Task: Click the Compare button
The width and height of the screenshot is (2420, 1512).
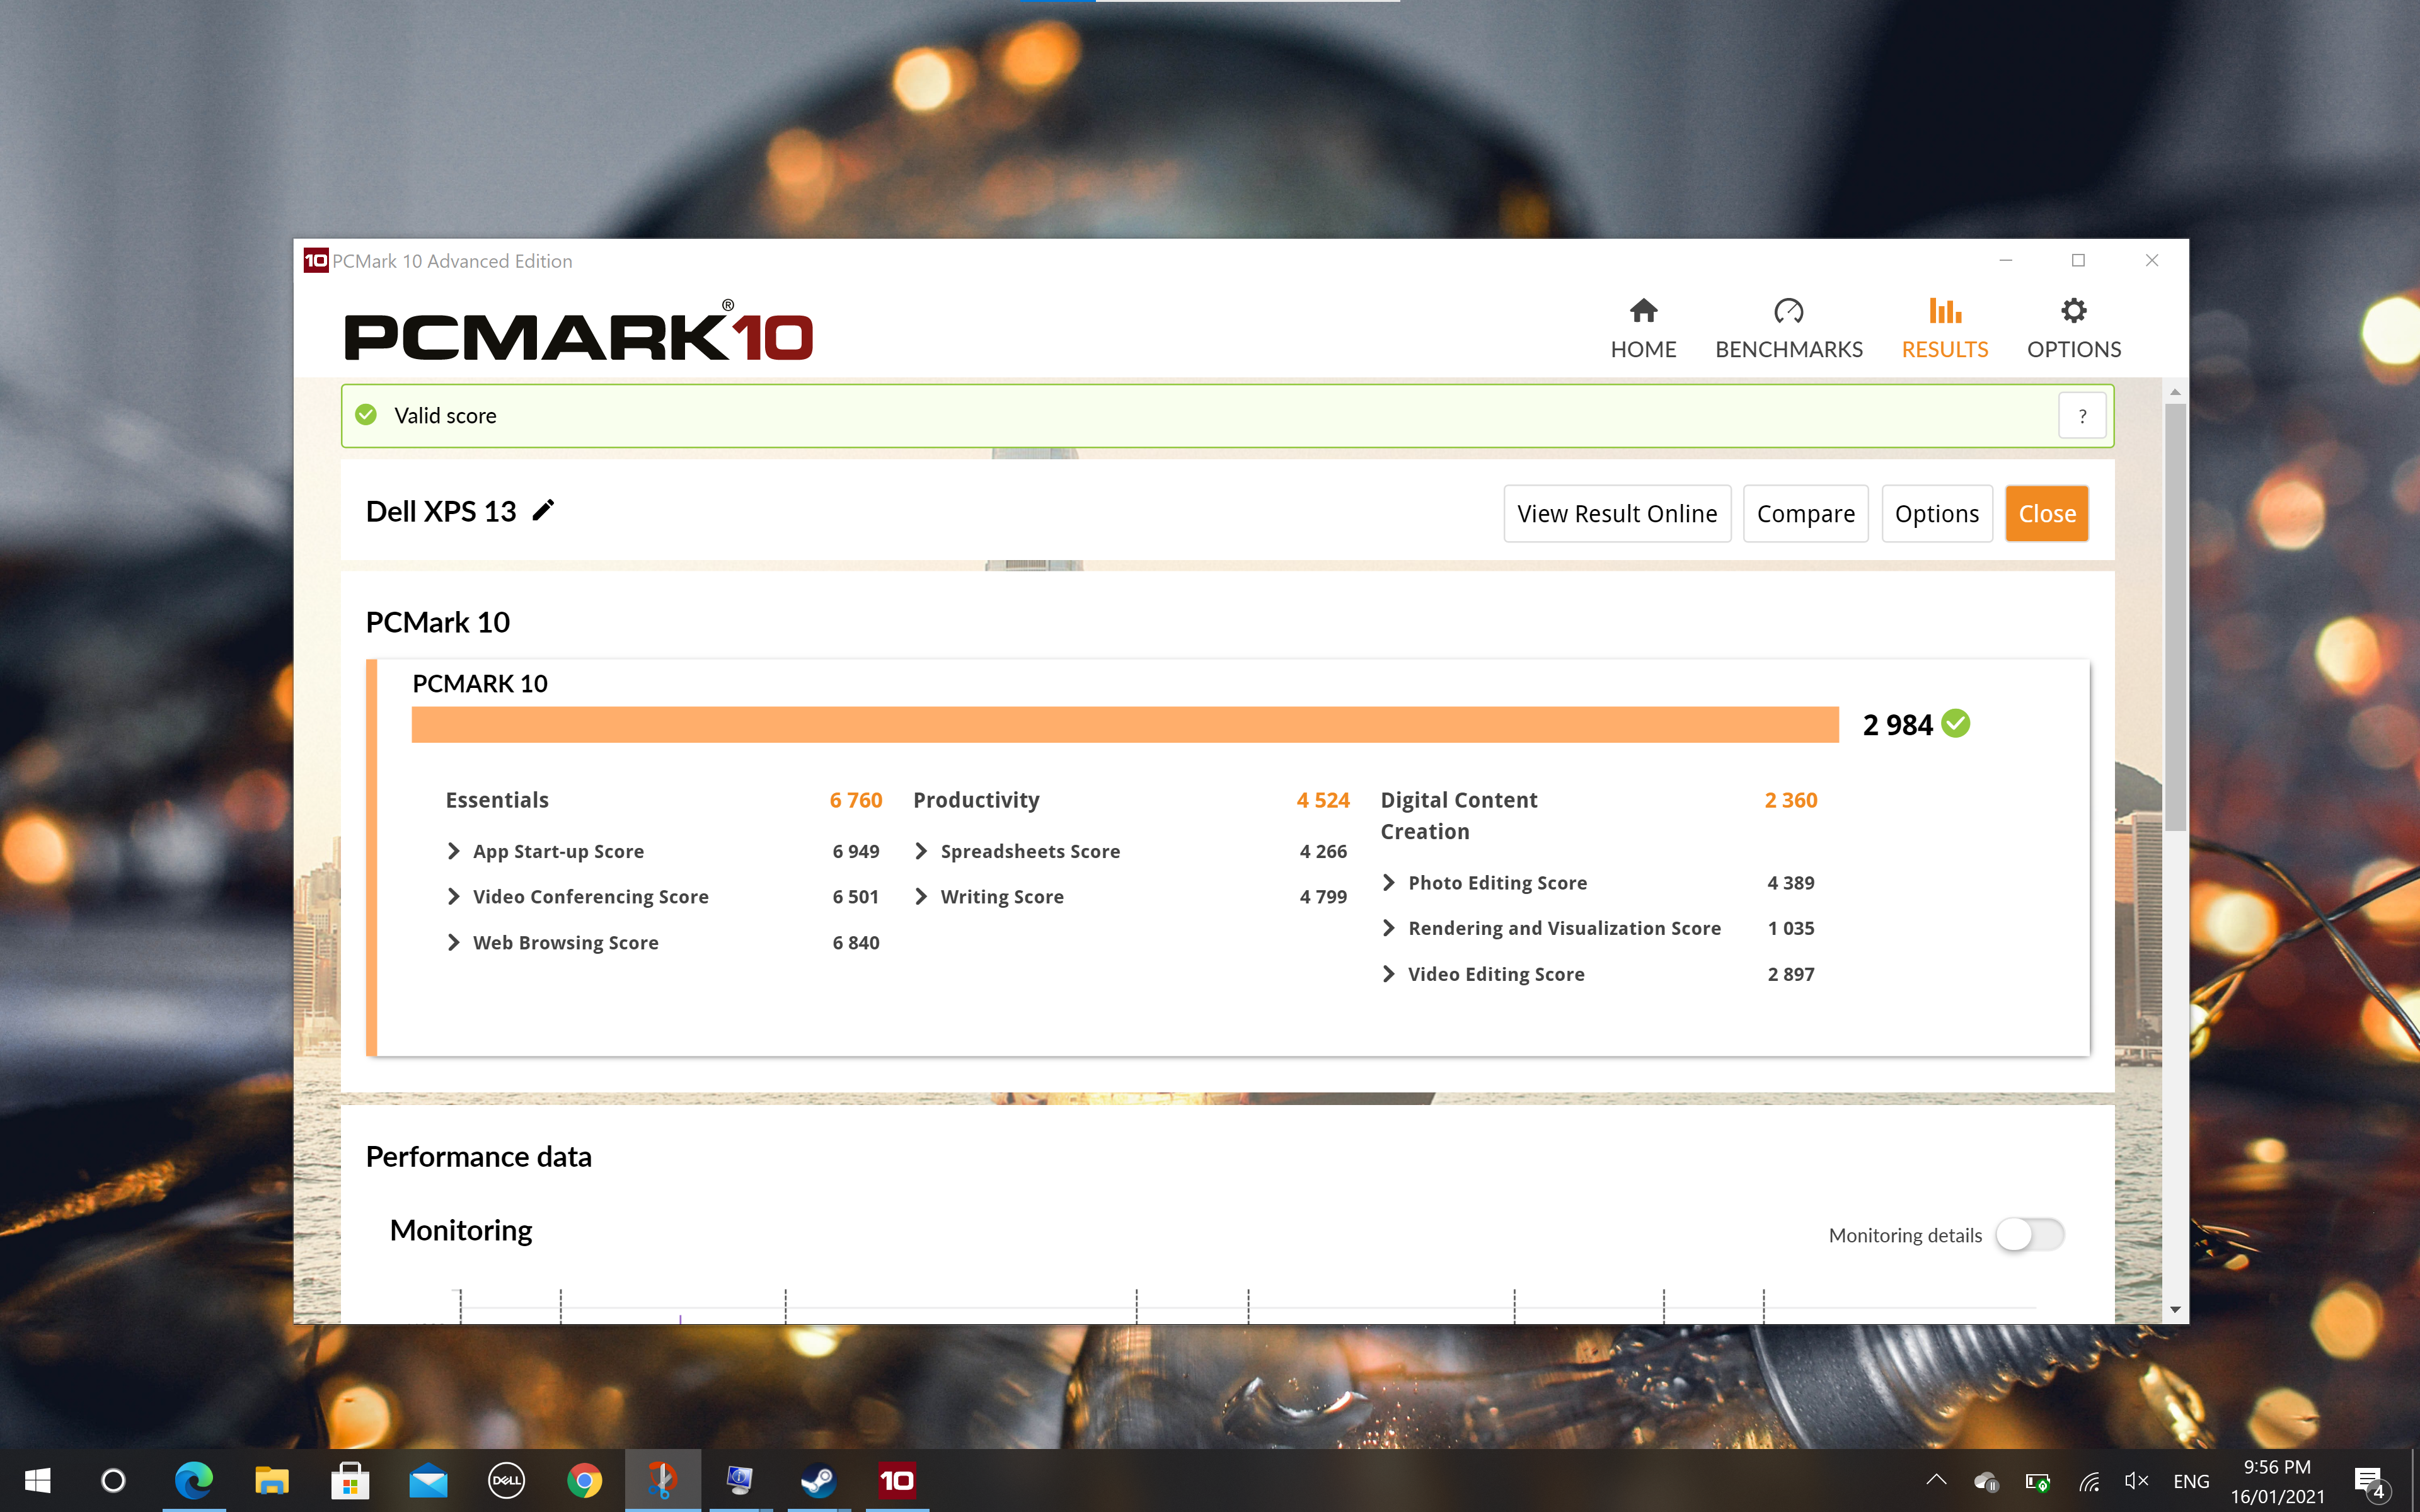Action: 1805,514
